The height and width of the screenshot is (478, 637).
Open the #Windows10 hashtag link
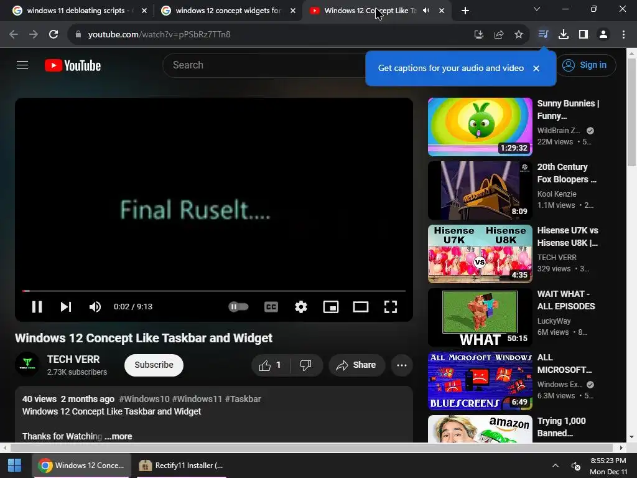coord(144,399)
